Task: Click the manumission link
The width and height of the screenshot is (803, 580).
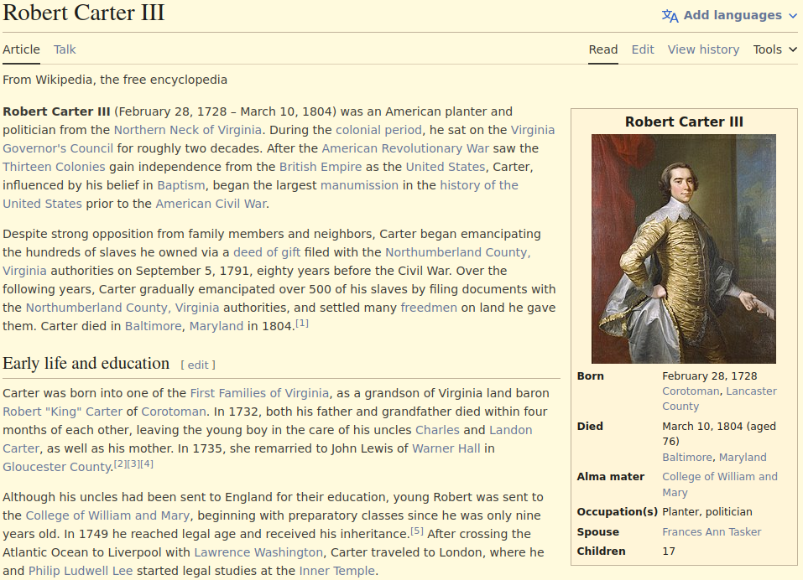Action: click(x=359, y=185)
